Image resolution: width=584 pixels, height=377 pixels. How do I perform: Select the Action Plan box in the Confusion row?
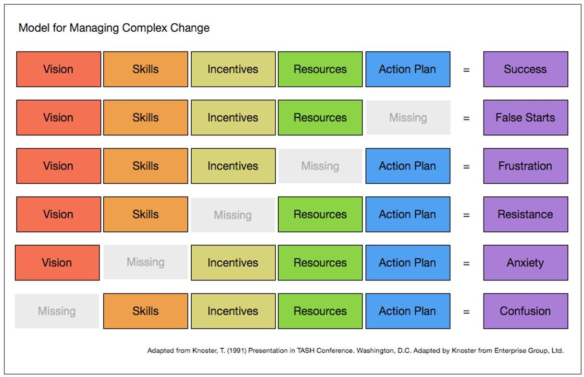tap(408, 311)
